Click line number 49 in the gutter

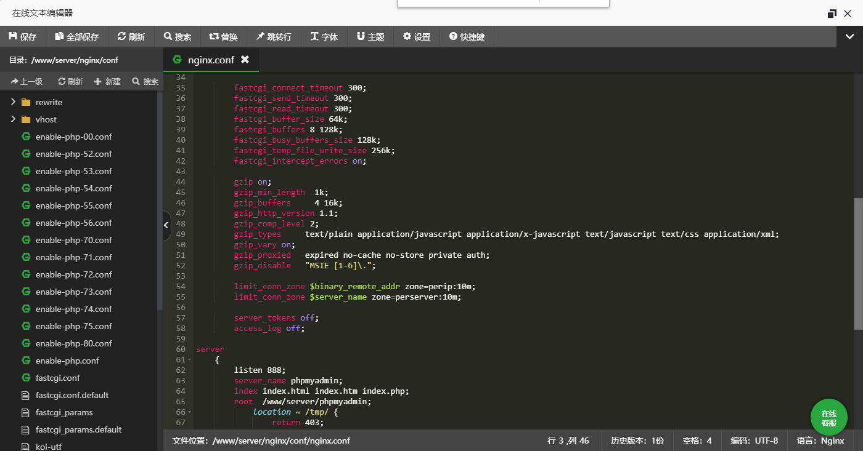coord(181,234)
